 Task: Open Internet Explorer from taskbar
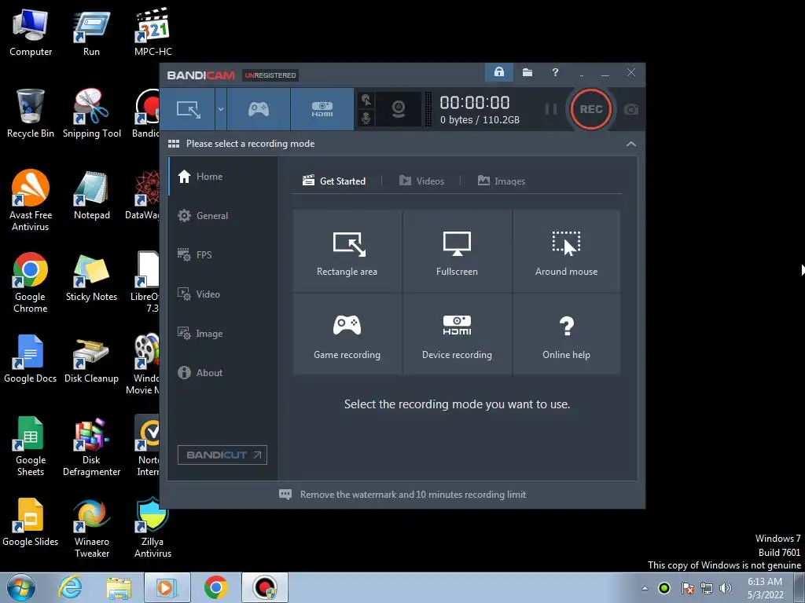pos(70,587)
